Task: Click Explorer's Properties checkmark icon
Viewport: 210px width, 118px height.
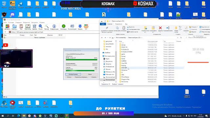Action: (186, 28)
